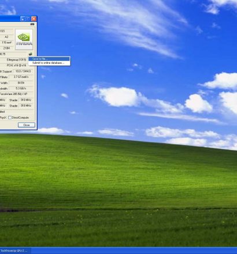Choose "Save to file..." from the popup menu
The height and width of the screenshot is (254, 237).
coord(49,59)
